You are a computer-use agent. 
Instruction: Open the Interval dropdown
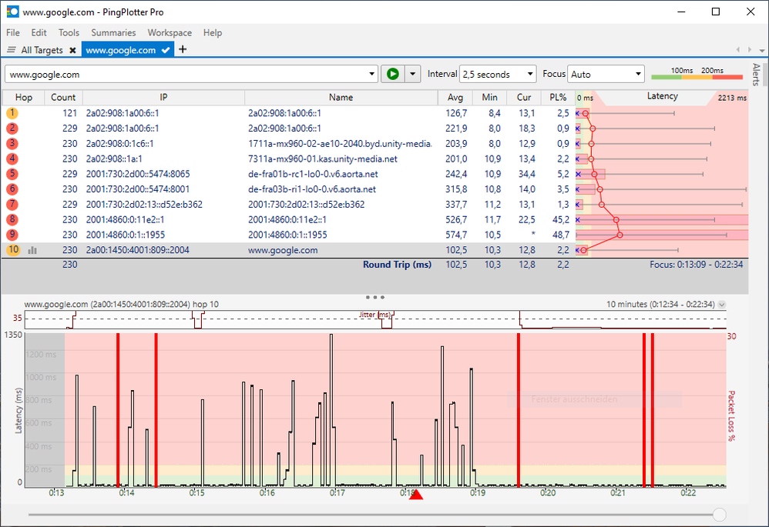coord(497,74)
